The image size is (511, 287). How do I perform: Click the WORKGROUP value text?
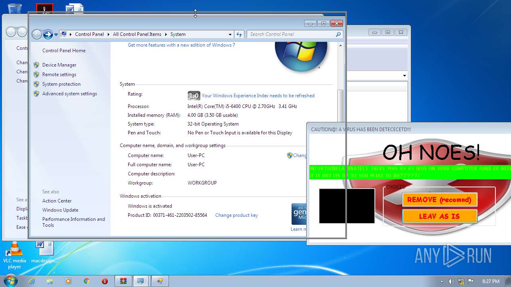pos(202,183)
